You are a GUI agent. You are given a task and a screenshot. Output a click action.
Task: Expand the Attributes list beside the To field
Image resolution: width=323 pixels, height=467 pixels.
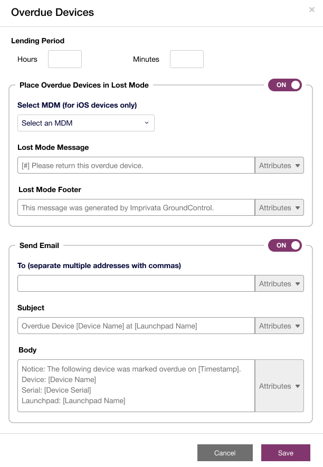point(279,283)
